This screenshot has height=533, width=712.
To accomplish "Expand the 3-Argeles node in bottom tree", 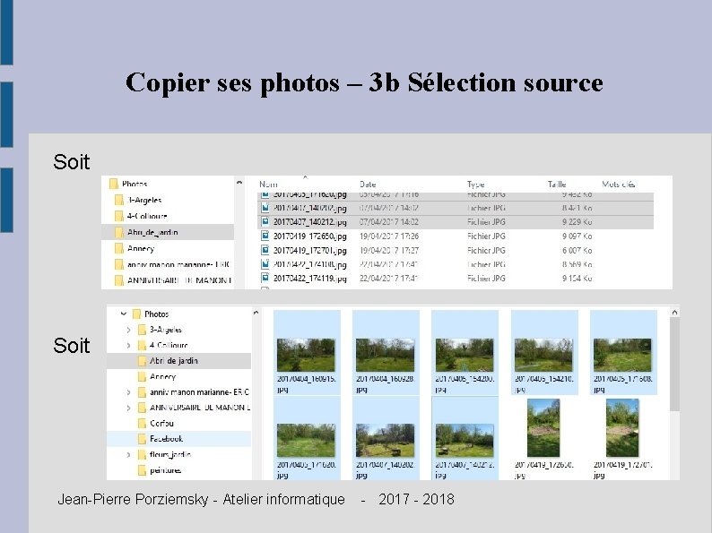I will (128, 330).
